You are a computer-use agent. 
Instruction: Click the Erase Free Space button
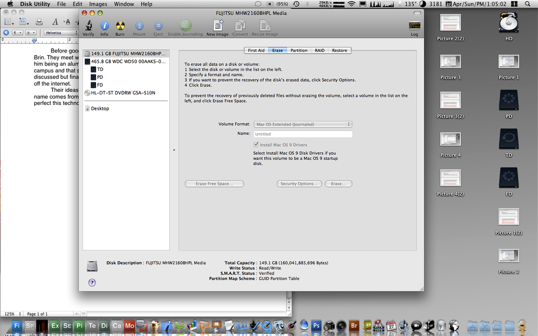click(x=214, y=184)
